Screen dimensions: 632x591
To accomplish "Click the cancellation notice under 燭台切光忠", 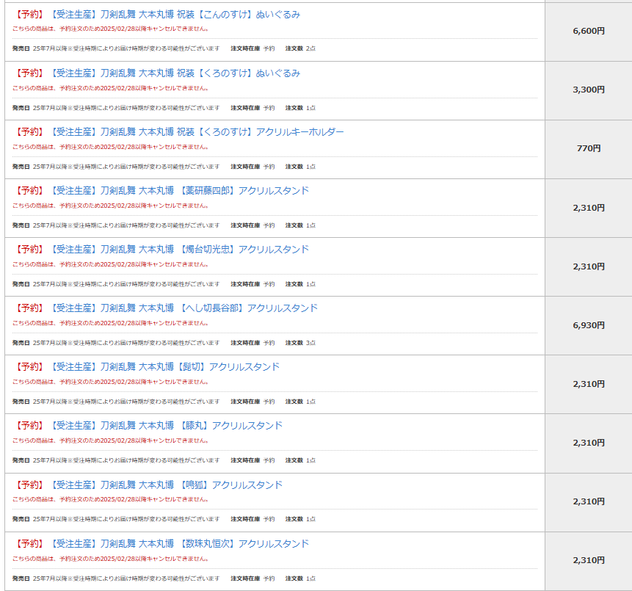I will click(x=110, y=264).
